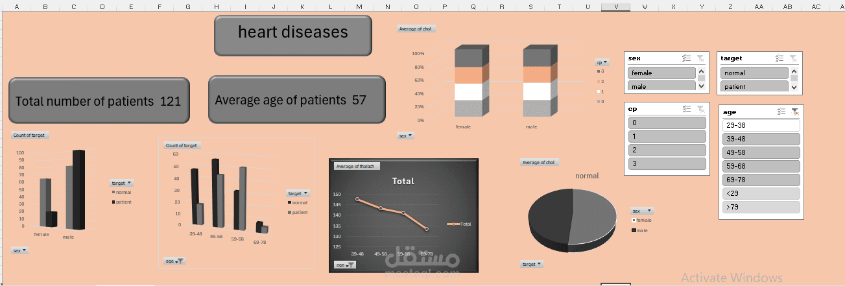Screen dimensions: 845x286
Task: Select Average age of patients card
Action: pos(297,100)
